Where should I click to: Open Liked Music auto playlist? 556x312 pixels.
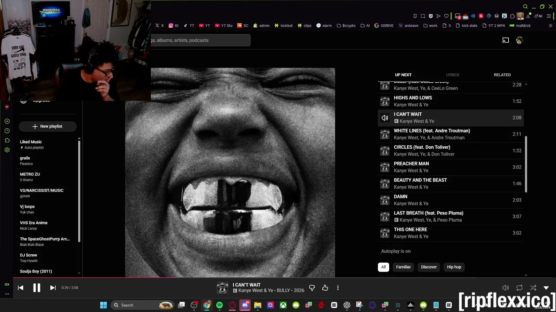point(48,144)
